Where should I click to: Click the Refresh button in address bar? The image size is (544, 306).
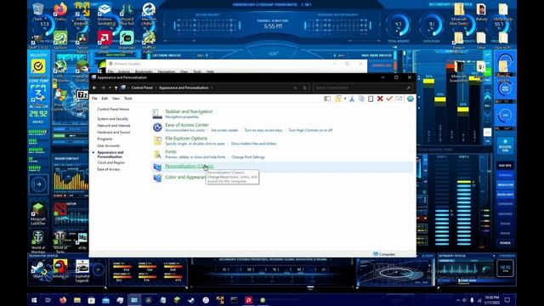pyautogui.click(x=304, y=88)
